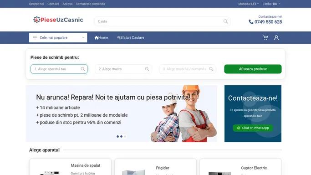Select first banner slide dot
The width and height of the screenshot is (311, 175).
pos(117,137)
